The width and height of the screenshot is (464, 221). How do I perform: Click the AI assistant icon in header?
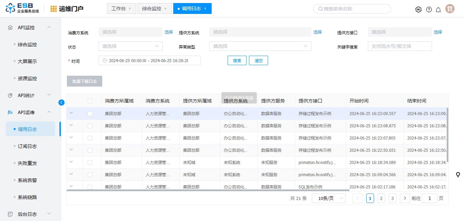[418, 10]
